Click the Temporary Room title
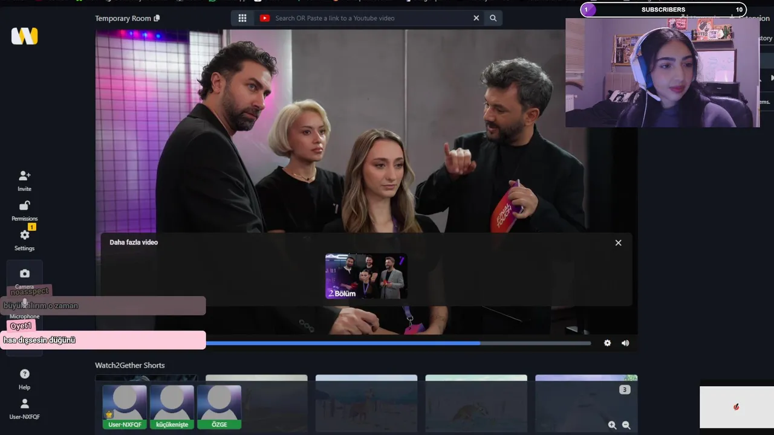The height and width of the screenshot is (435, 774). click(123, 18)
